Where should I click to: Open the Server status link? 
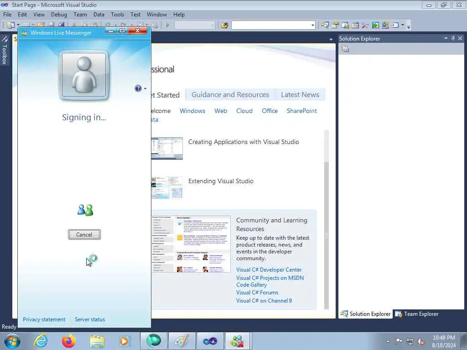pyautogui.click(x=90, y=319)
